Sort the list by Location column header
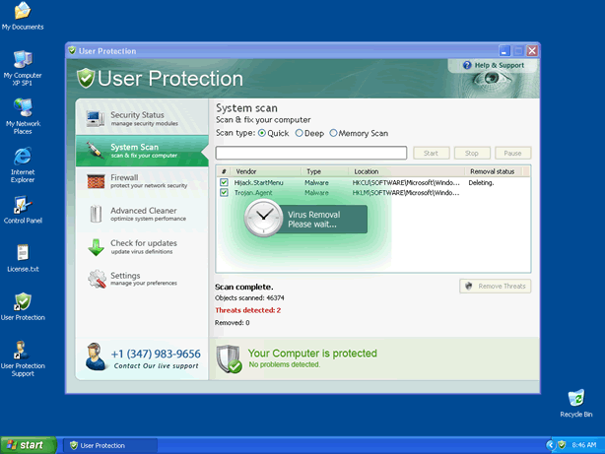Image resolution: width=605 pixels, height=454 pixels. pos(367,171)
